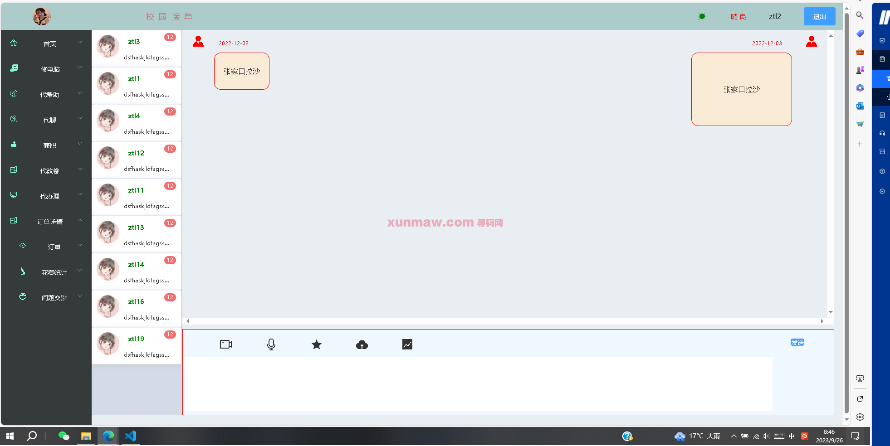Click the chart image icon in chat toolbar

407,344
